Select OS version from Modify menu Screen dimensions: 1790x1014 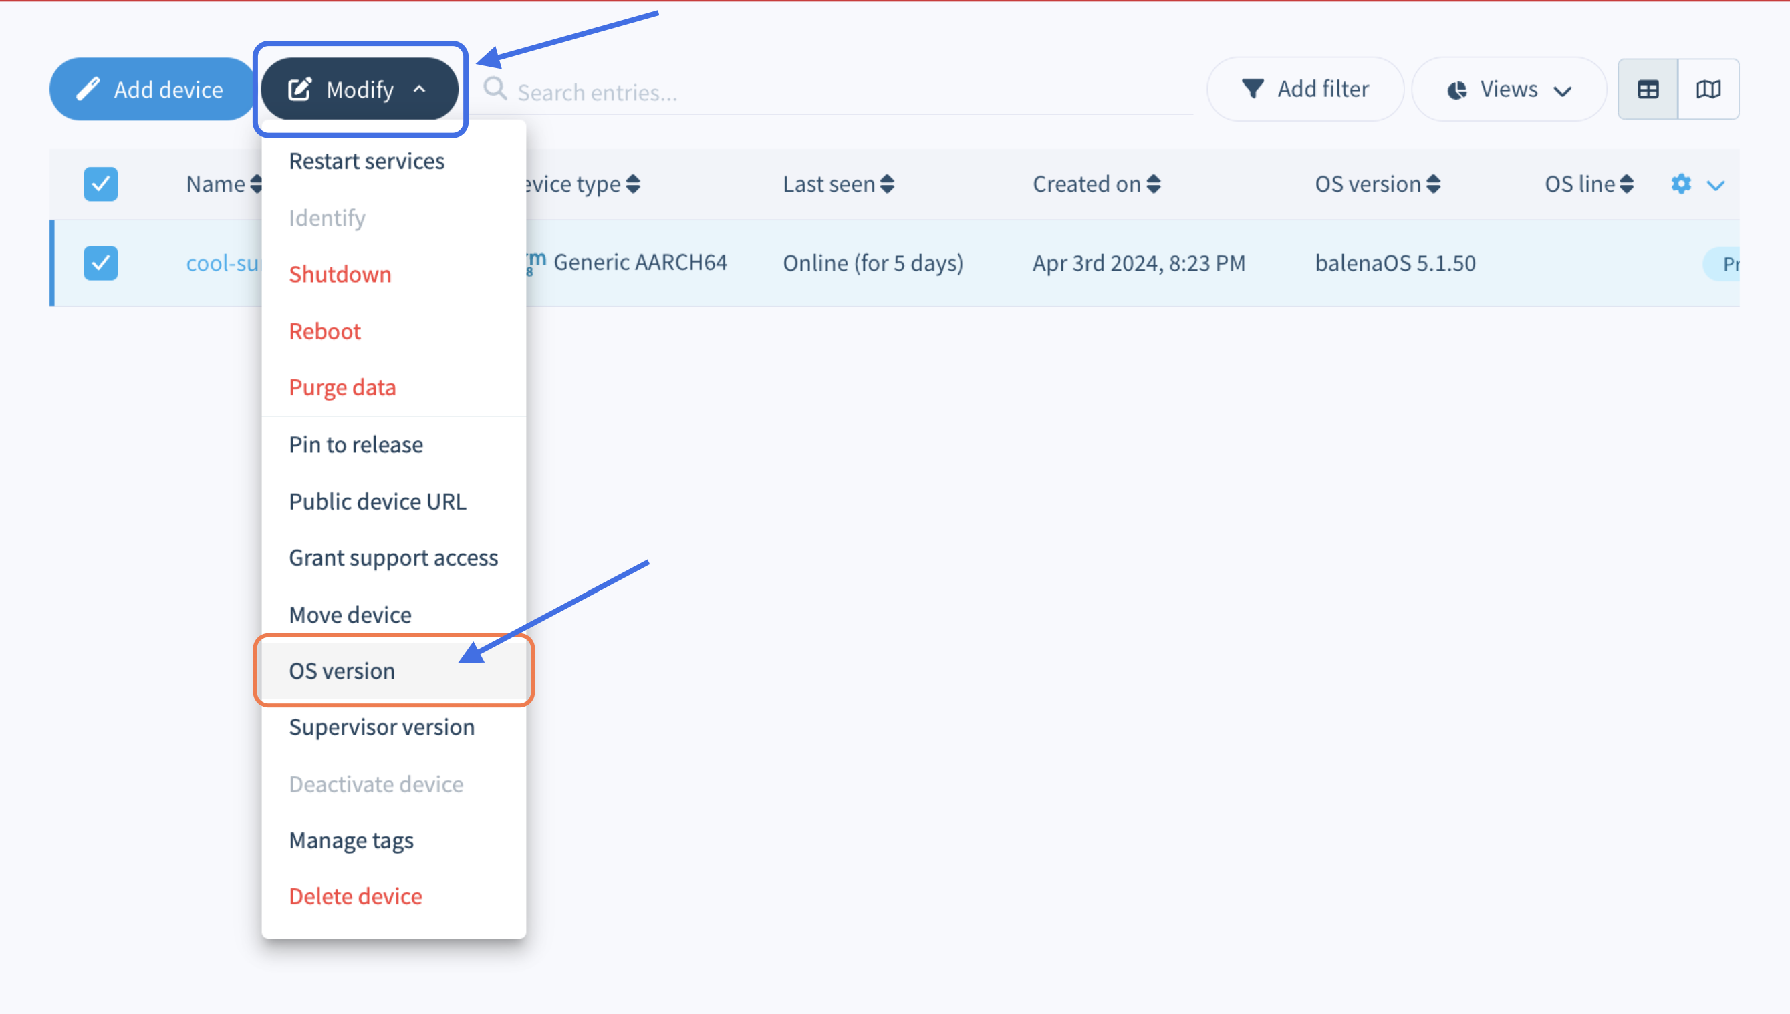(342, 671)
